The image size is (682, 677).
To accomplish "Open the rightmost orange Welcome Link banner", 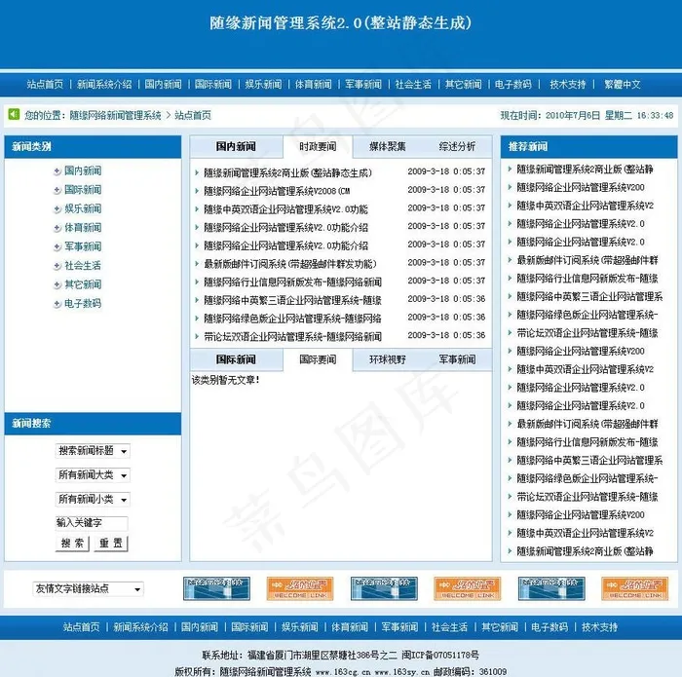I will pyautogui.click(x=632, y=588).
